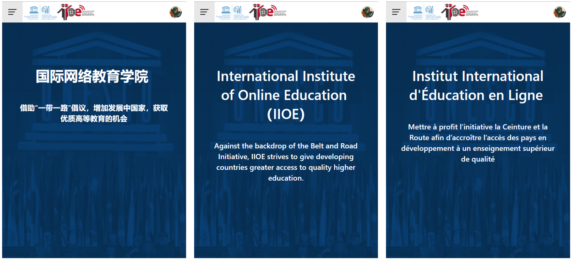Click "Institut International d'Éducation en Ligne" heading
This screenshot has width=571, height=259.
(477, 86)
